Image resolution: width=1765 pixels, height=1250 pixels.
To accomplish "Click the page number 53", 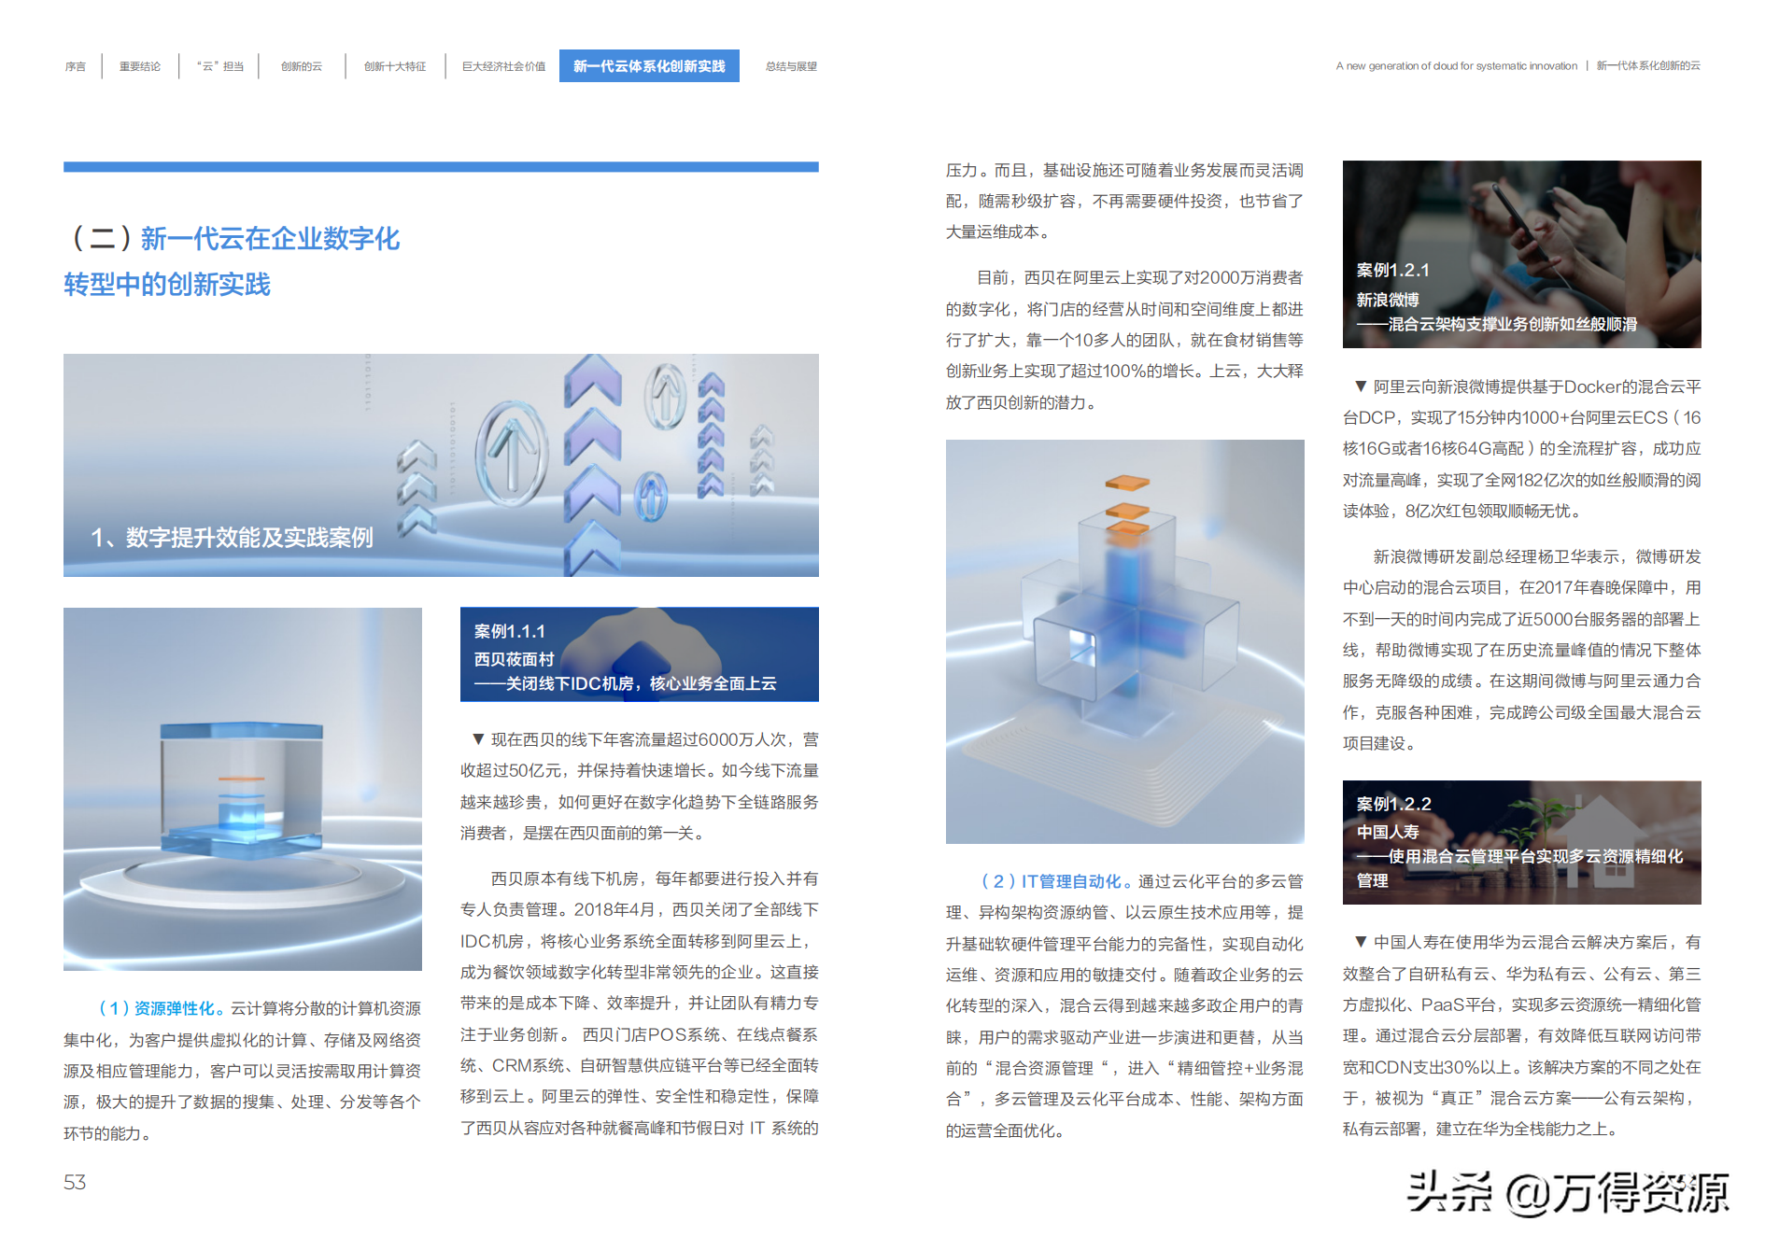I will (75, 1183).
